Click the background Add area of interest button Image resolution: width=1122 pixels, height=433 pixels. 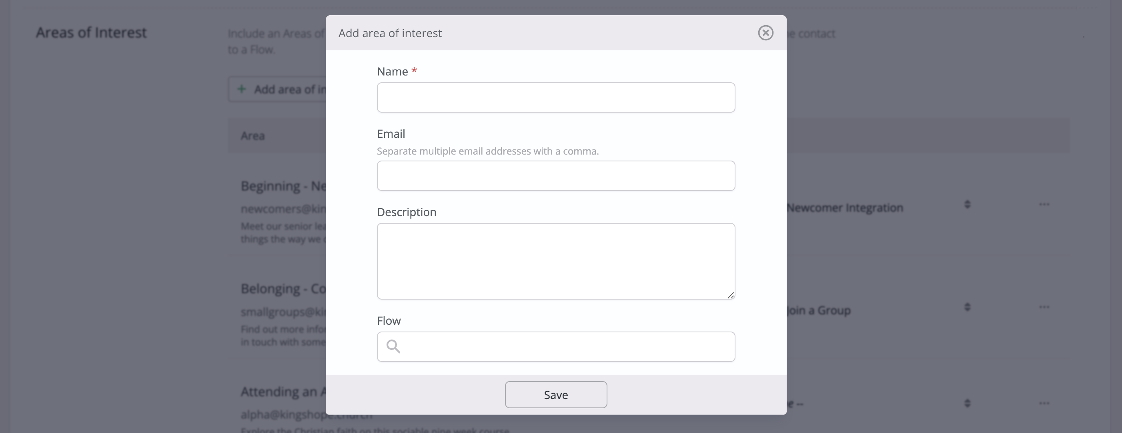tap(277, 89)
